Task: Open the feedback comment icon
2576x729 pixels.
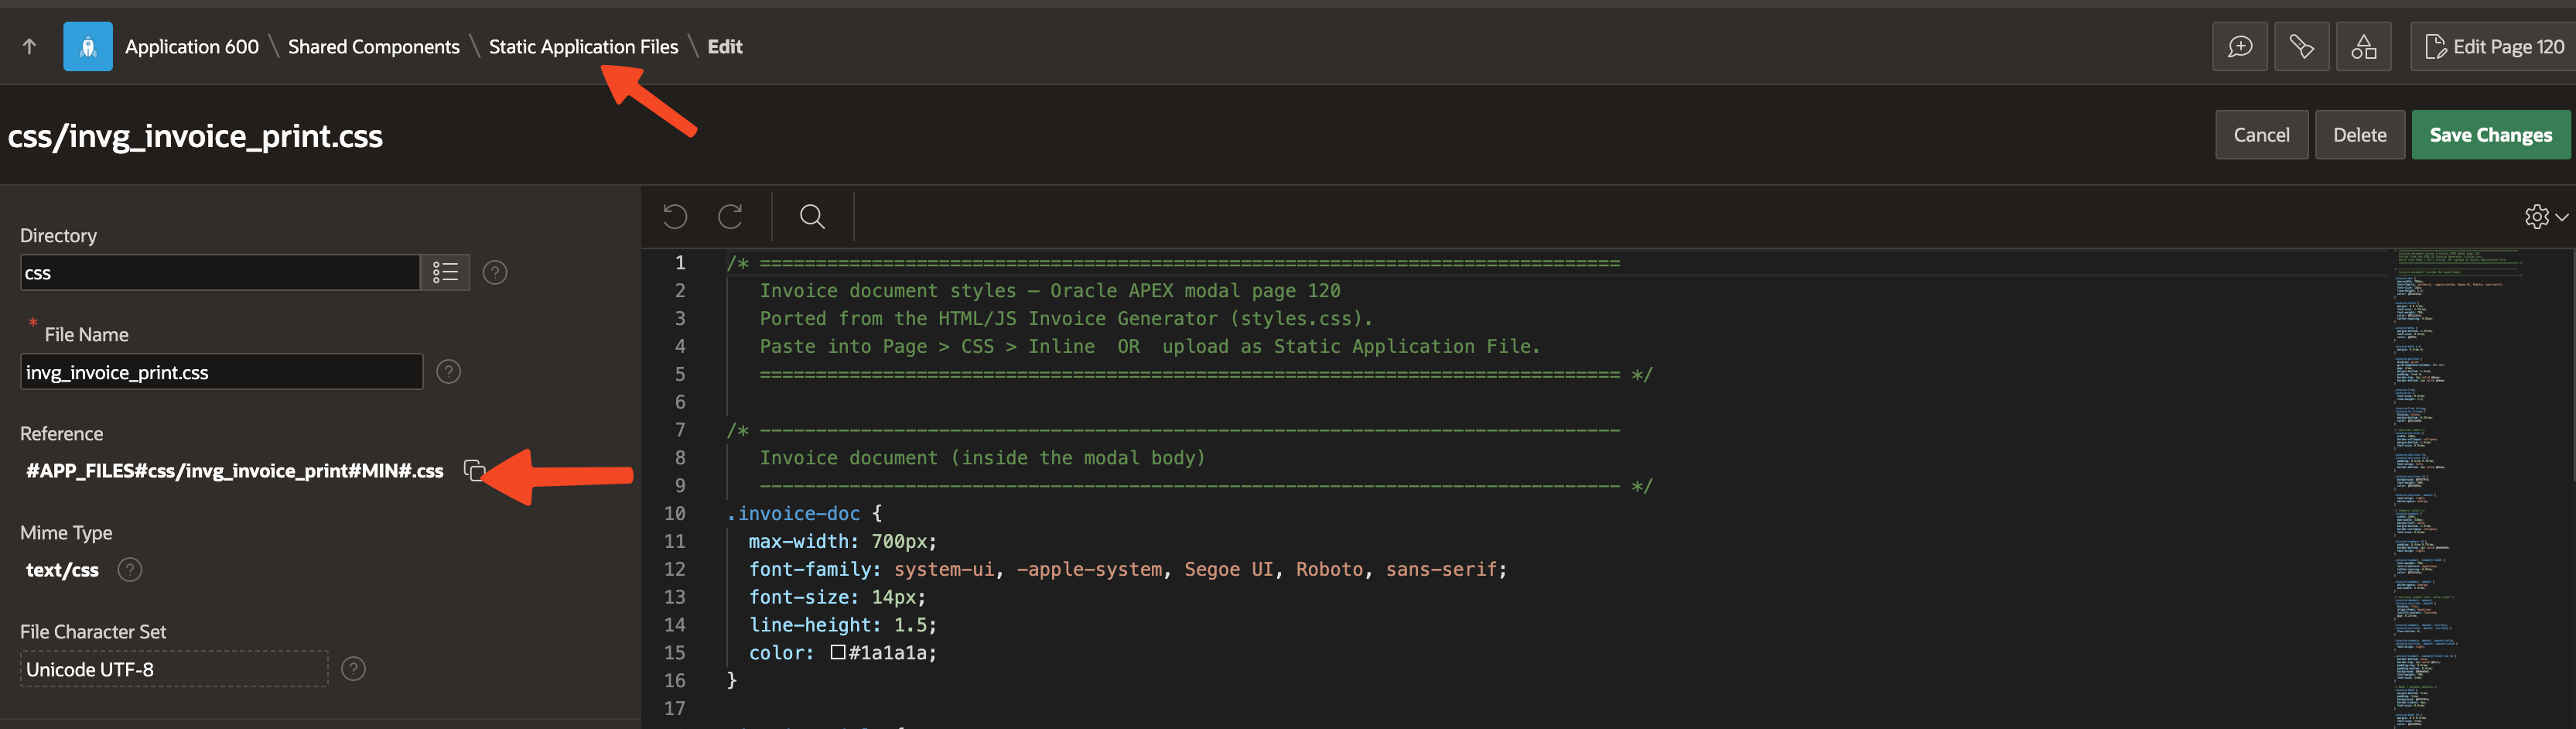Action: pyautogui.click(x=2239, y=46)
